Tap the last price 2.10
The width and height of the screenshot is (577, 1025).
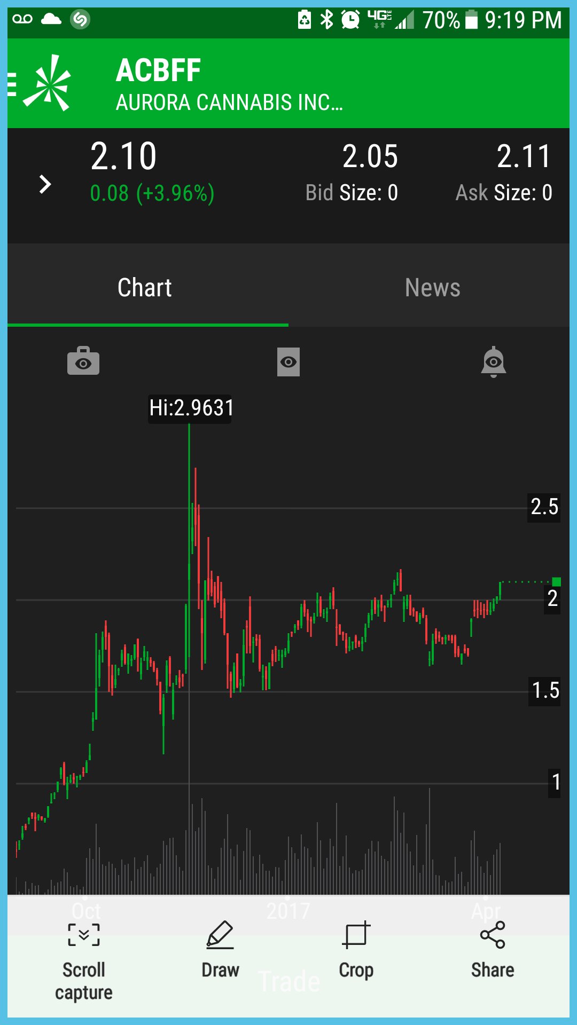123,157
